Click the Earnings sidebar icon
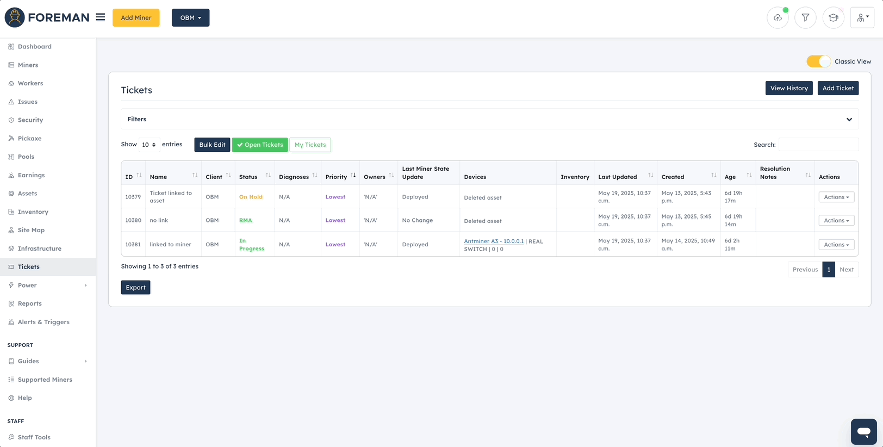Image resolution: width=883 pixels, height=447 pixels. [x=11, y=175]
